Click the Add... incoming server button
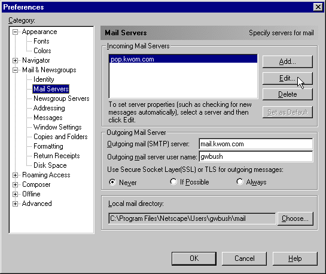This screenshot has height=274, width=326. [287, 61]
